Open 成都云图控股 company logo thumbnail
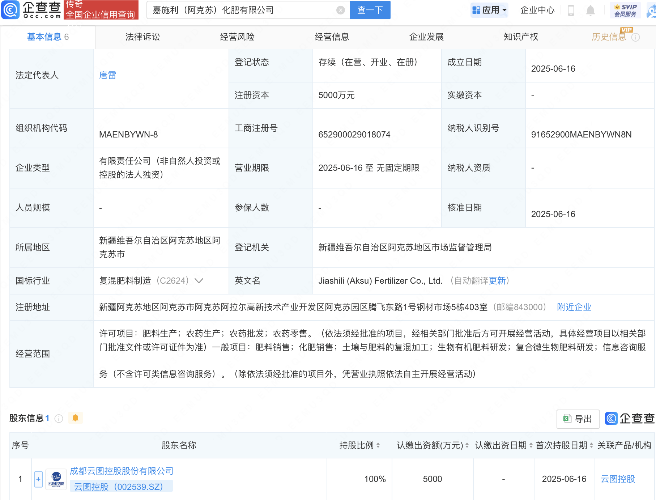Image resolution: width=656 pixels, height=500 pixels. pyautogui.click(x=56, y=479)
